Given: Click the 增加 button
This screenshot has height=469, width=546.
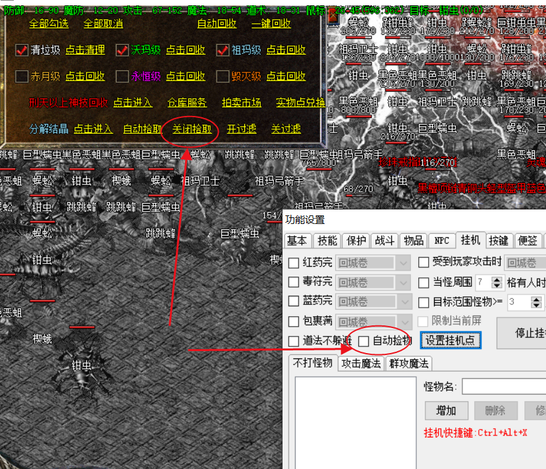Looking at the screenshot, I should pyautogui.click(x=447, y=410).
